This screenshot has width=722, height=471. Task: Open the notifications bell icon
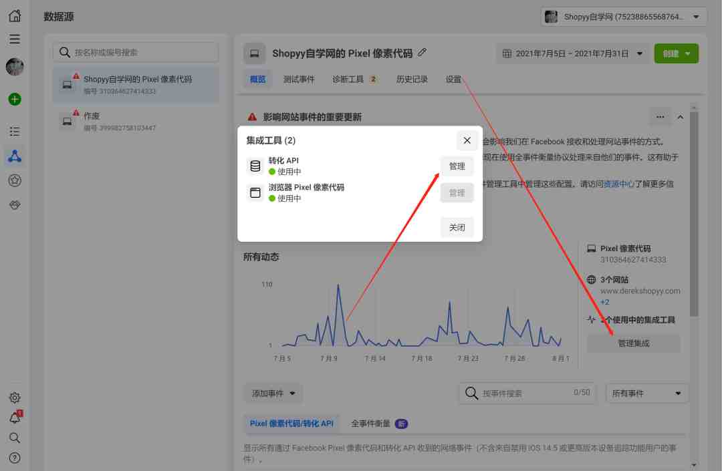(x=15, y=417)
